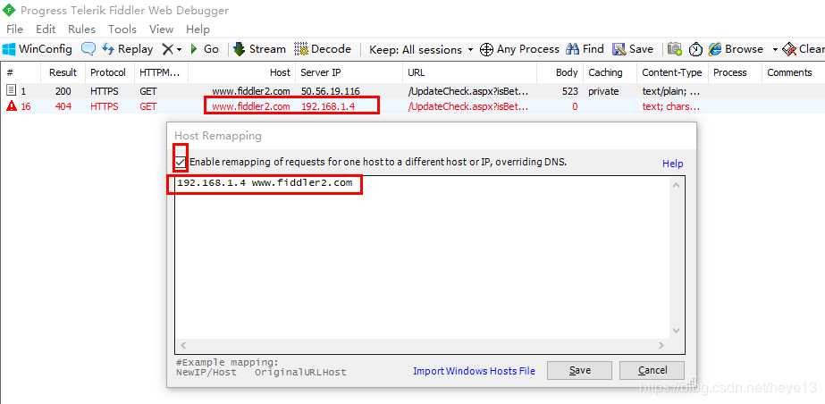
Task: Click the WinConfig toolbar icon
Action: click(9, 49)
